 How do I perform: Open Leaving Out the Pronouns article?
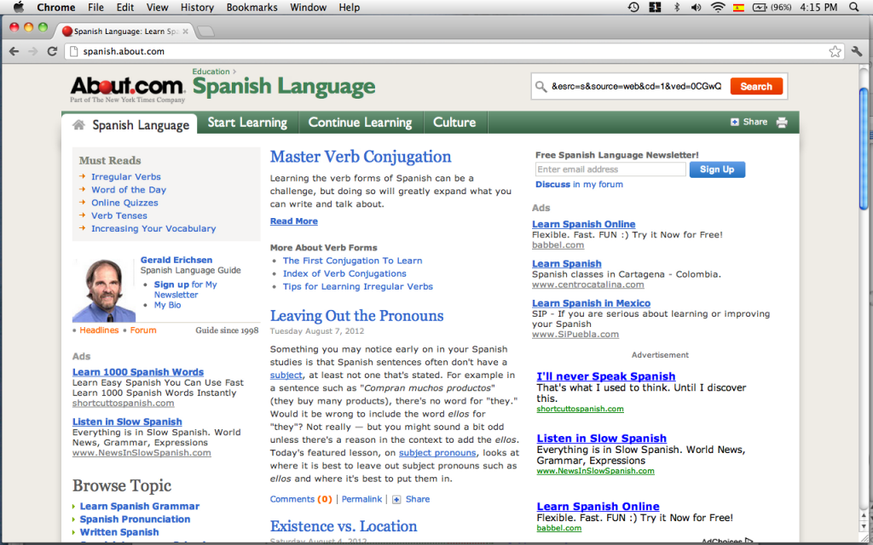[357, 316]
